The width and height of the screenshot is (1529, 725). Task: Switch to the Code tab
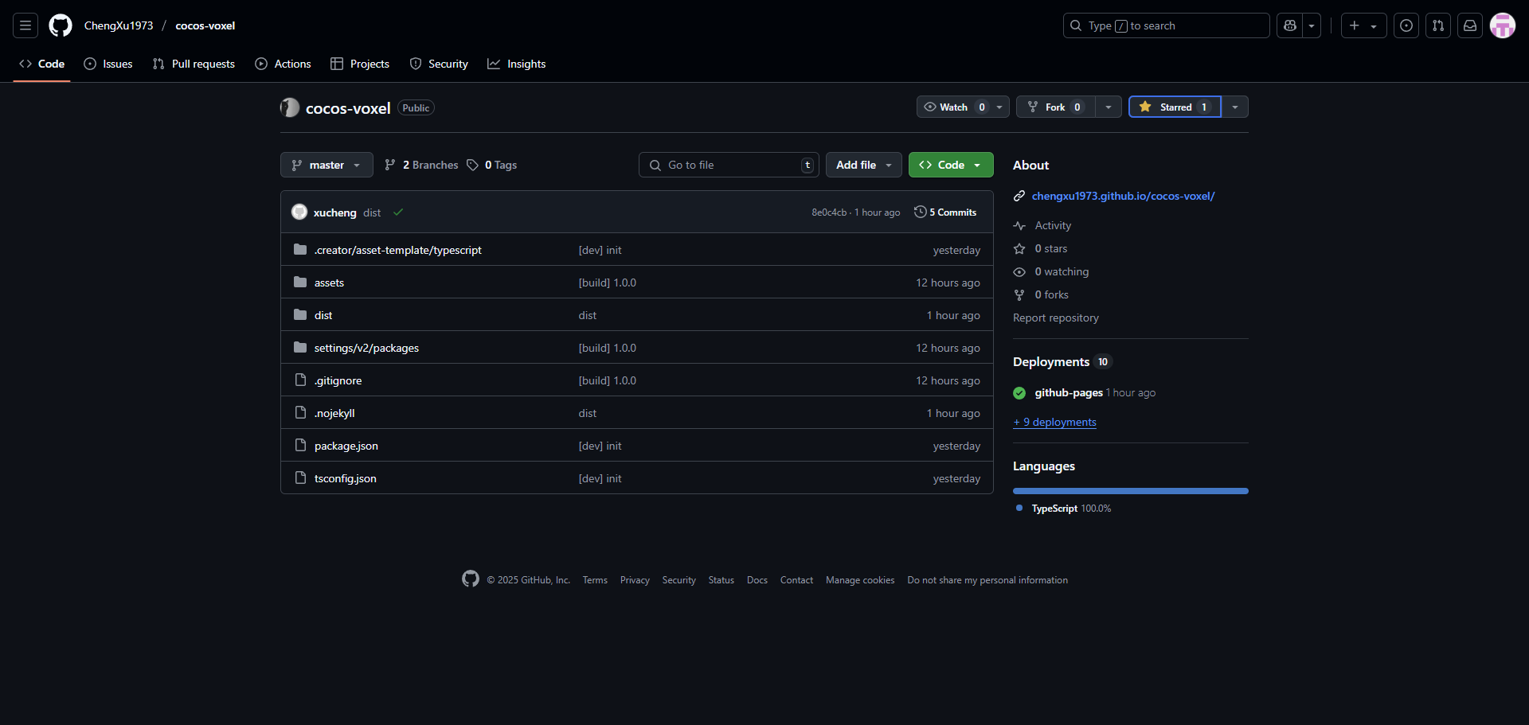(x=41, y=64)
